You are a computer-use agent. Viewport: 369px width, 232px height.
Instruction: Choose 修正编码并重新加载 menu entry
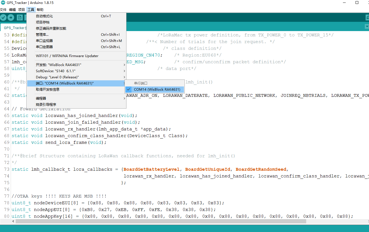coord(77,29)
